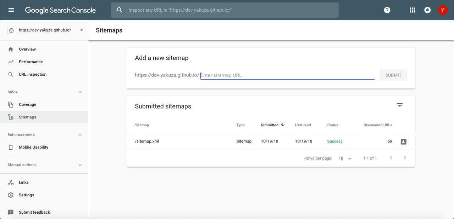Screen dimensions: 454x219
Task: Click the Performance trend icon
Action: click(x=11, y=62)
